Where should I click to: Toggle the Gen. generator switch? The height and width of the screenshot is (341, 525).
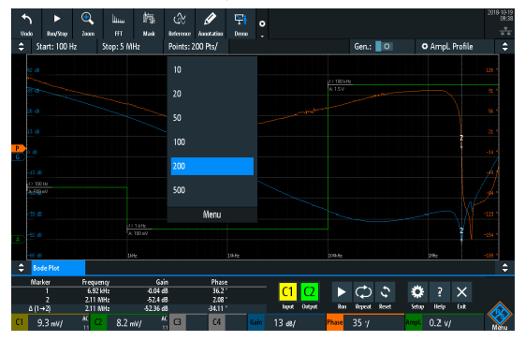pos(384,47)
